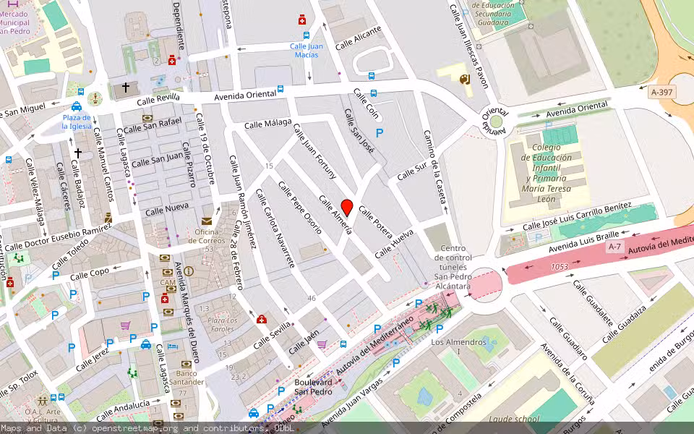Click the A-397 road shield
This screenshot has width=694, height=434.
click(663, 92)
